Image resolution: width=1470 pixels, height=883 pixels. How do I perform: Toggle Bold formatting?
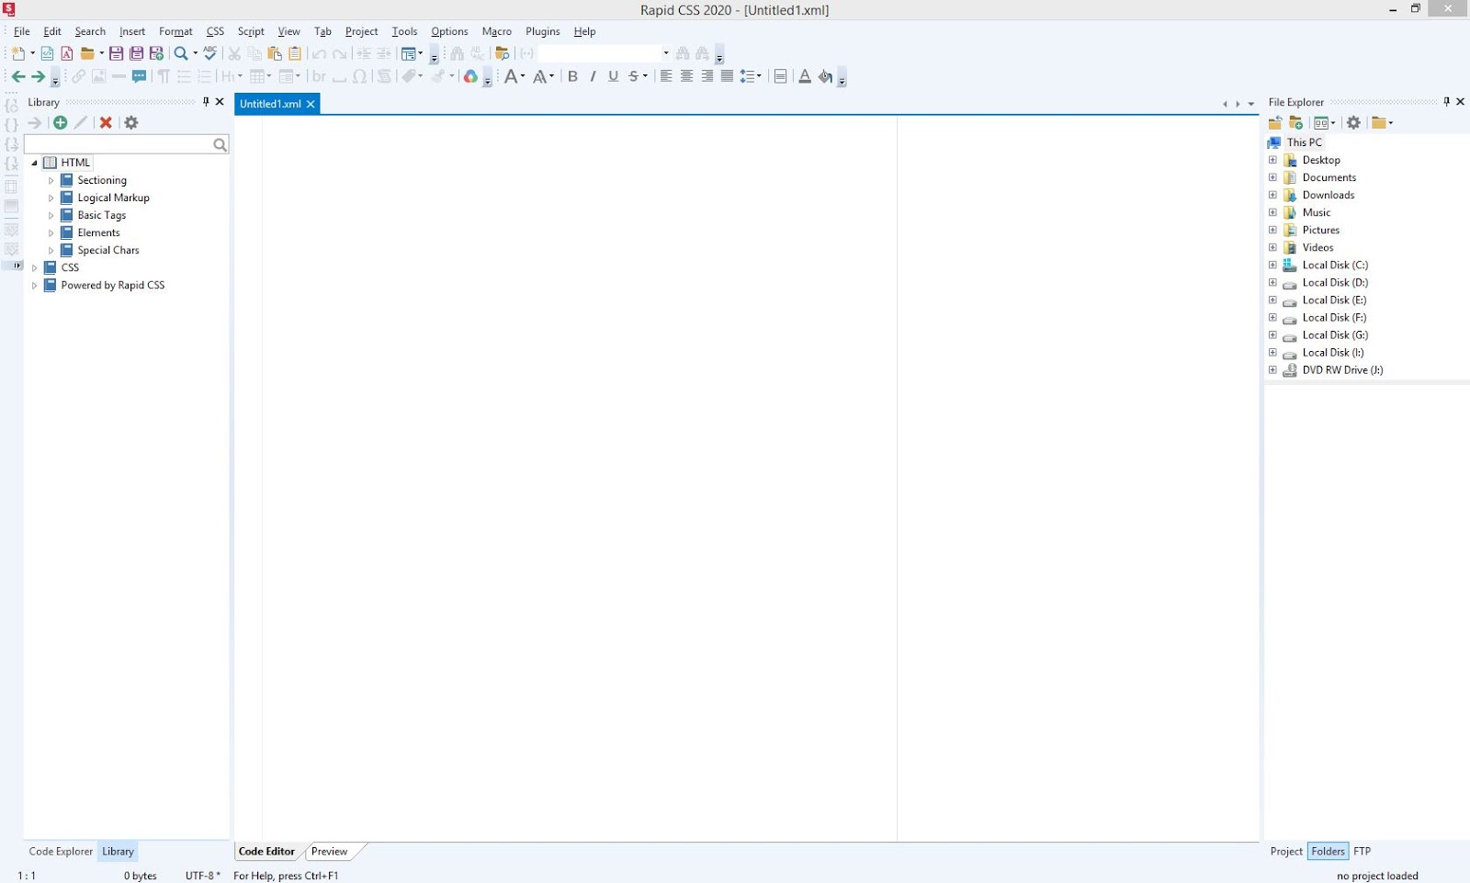(572, 76)
